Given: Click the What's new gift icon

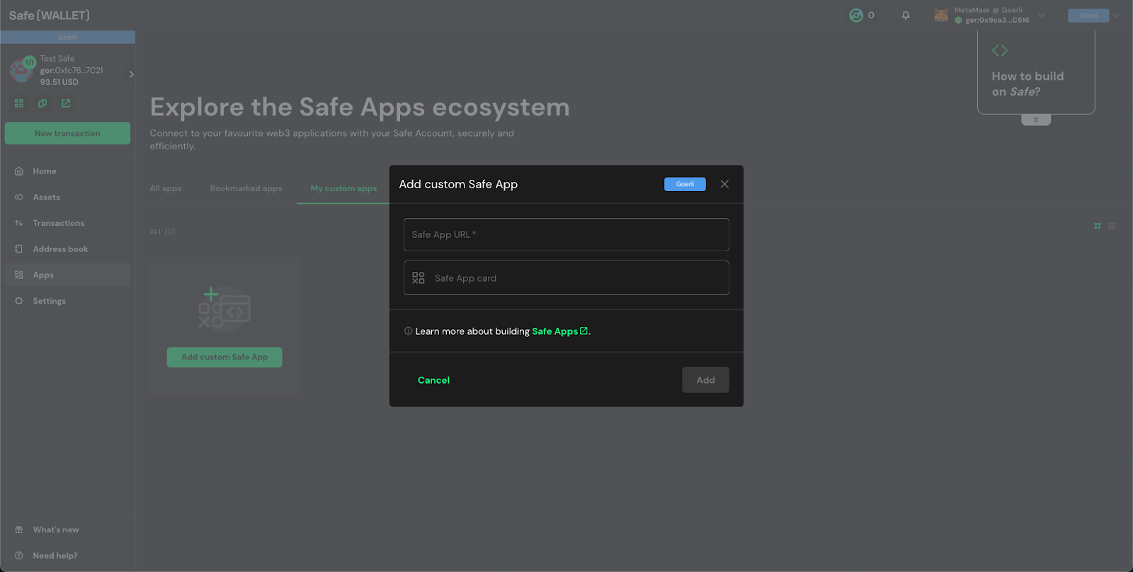Looking at the screenshot, I should pyautogui.click(x=19, y=530).
